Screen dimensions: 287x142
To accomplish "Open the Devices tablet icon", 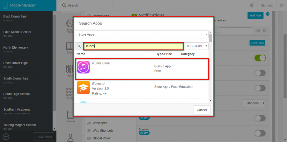I will (x=70, y=115).
